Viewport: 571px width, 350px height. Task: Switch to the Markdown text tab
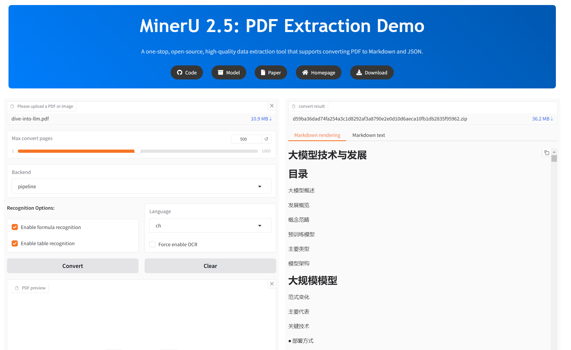(369, 135)
